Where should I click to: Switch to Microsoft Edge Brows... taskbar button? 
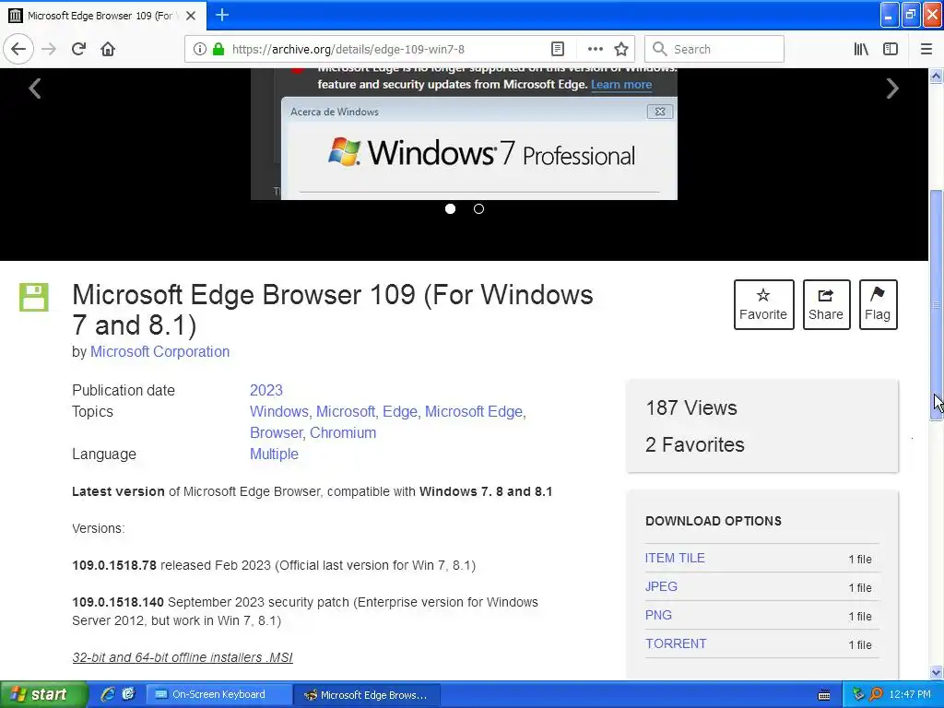[x=367, y=695]
